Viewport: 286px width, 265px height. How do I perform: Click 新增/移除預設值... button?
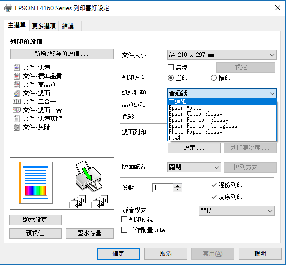pyautogui.click(x=62, y=54)
